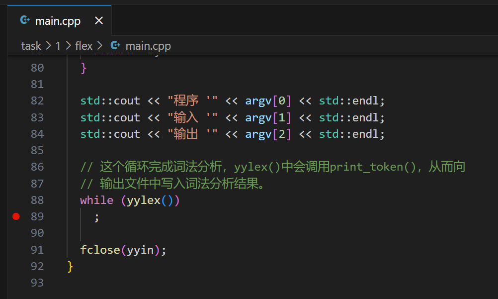Click the fclose function call on line 91
The image size is (498, 299).
(x=100, y=250)
